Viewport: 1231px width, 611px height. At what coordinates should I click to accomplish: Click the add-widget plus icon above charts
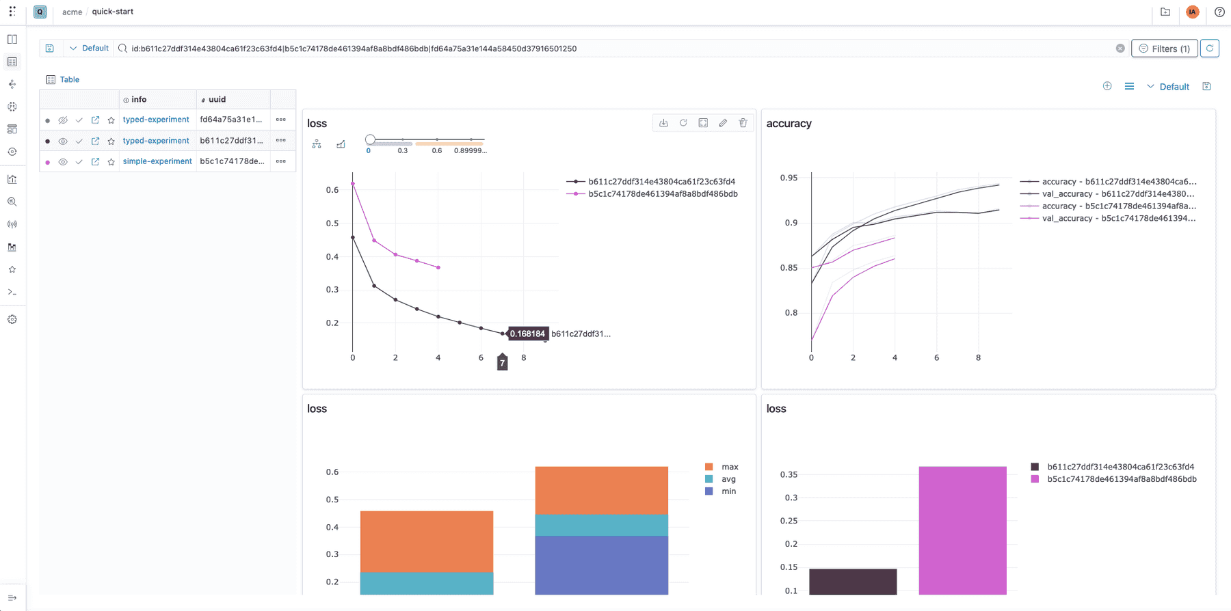[x=1107, y=86]
